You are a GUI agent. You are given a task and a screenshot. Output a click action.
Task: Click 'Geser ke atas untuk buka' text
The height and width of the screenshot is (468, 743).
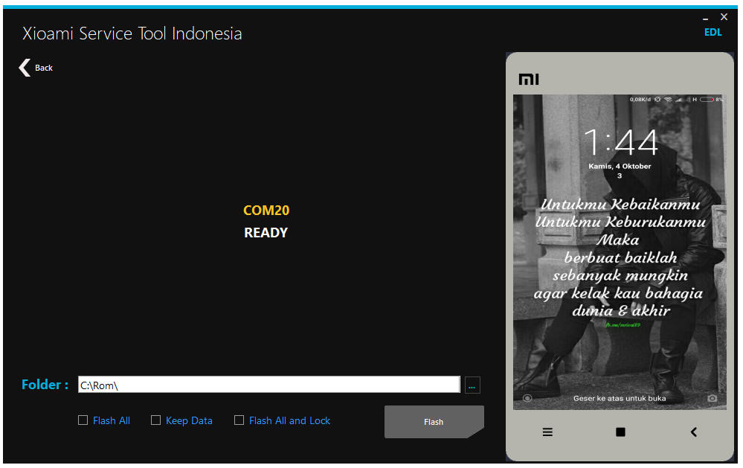tap(620, 398)
